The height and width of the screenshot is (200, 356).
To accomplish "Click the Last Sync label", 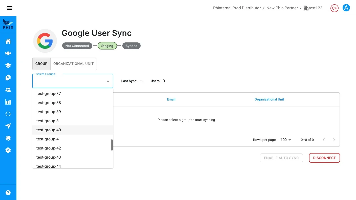I will click(x=129, y=81).
